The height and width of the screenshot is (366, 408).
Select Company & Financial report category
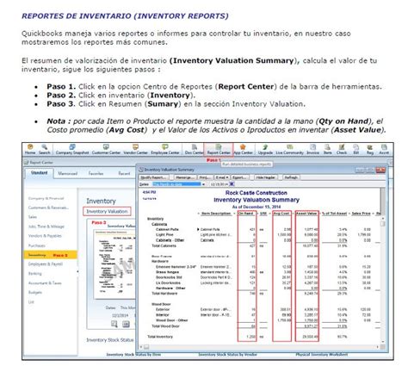pyautogui.click(x=46, y=198)
